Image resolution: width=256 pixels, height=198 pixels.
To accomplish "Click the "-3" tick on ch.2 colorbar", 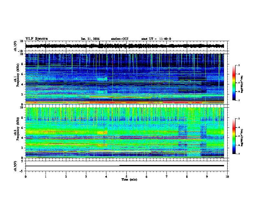I will [238, 119].
